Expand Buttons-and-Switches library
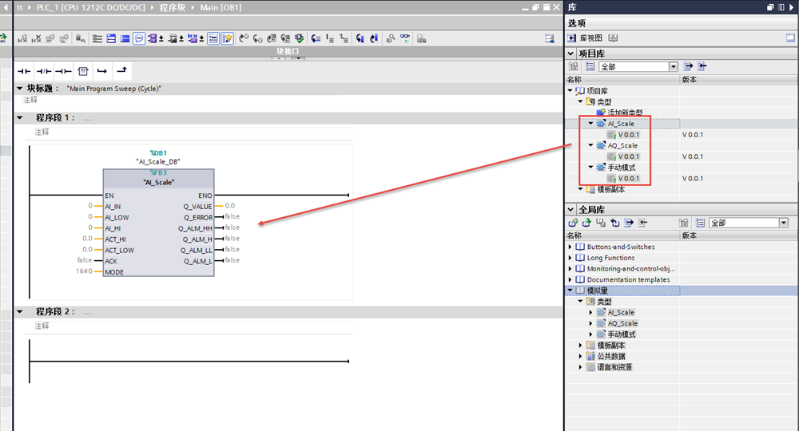799x431 pixels. [x=570, y=247]
